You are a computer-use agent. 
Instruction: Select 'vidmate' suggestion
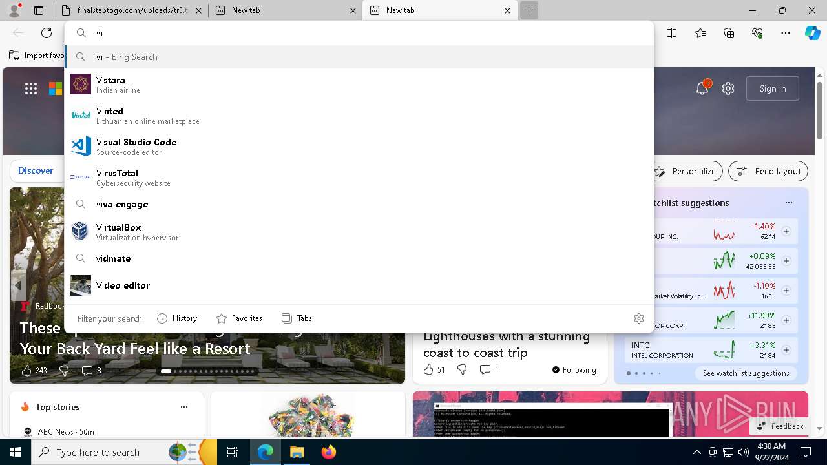pos(359,258)
